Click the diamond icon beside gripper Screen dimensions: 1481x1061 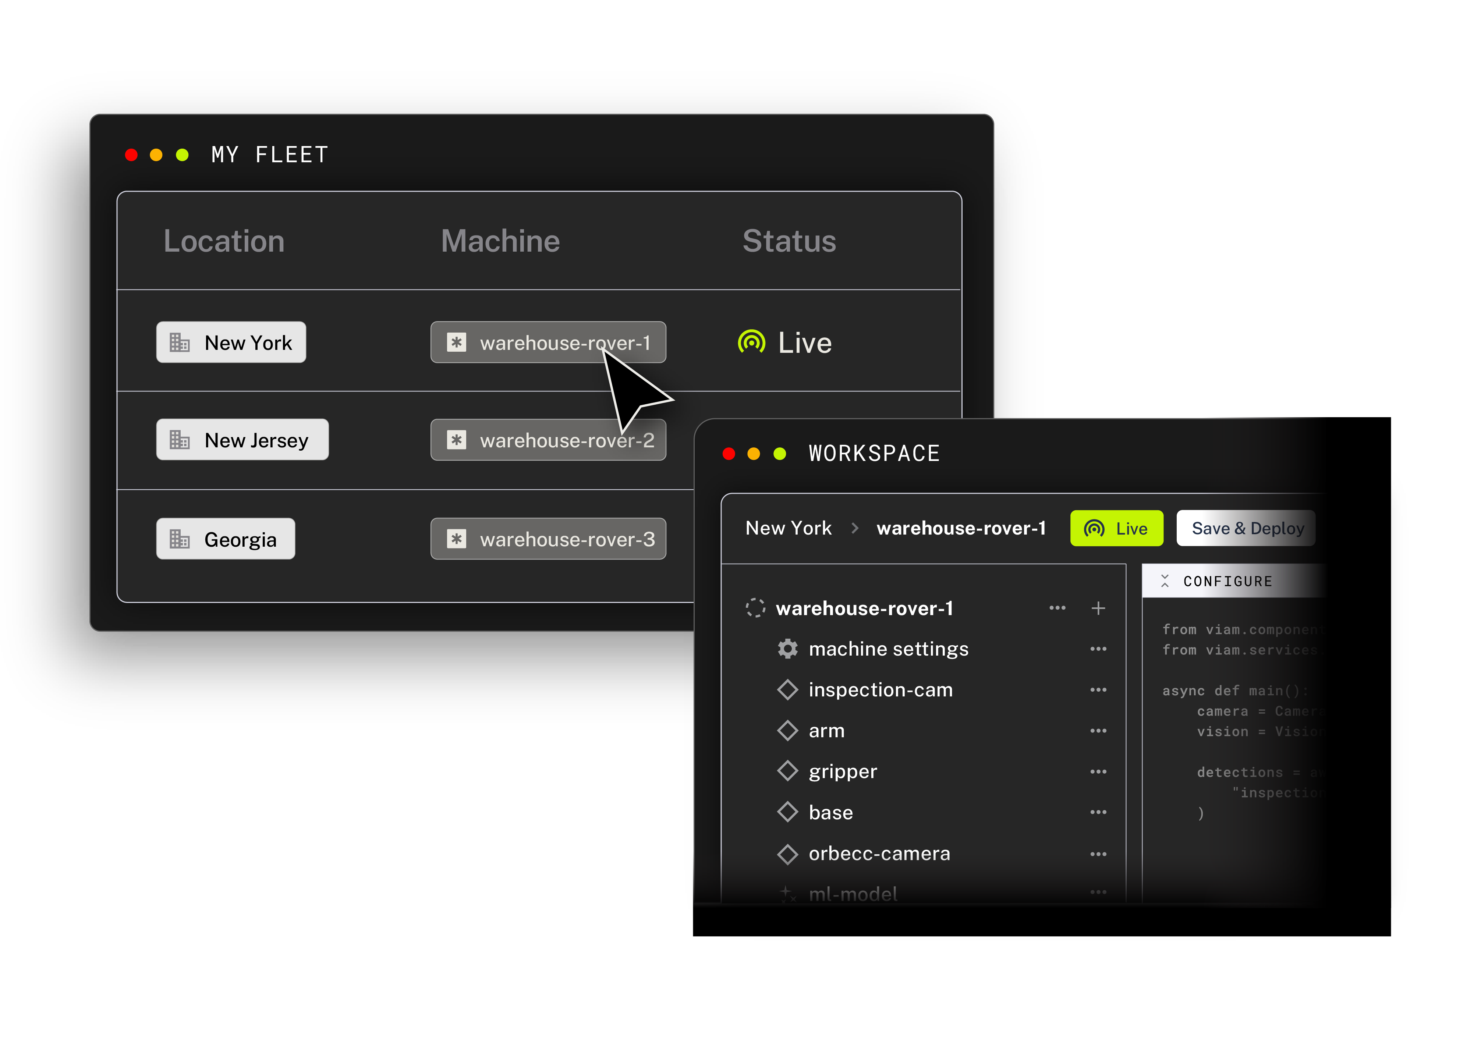[787, 771]
